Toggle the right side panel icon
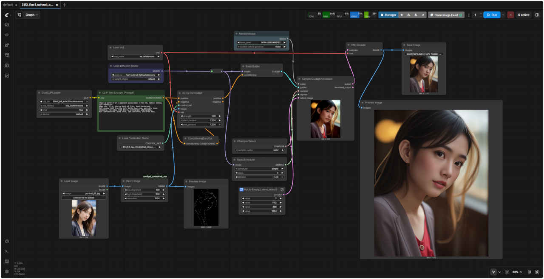544x279 pixels. 537,15
